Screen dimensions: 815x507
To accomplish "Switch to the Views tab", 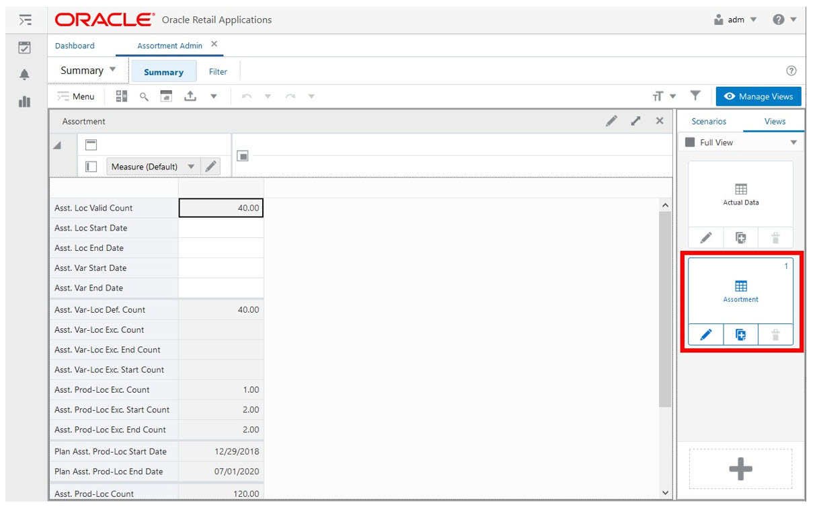I will (775, 122).
